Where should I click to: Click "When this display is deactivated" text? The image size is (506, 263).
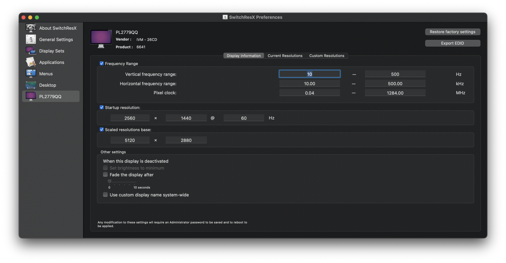click(x=136, y=161)
